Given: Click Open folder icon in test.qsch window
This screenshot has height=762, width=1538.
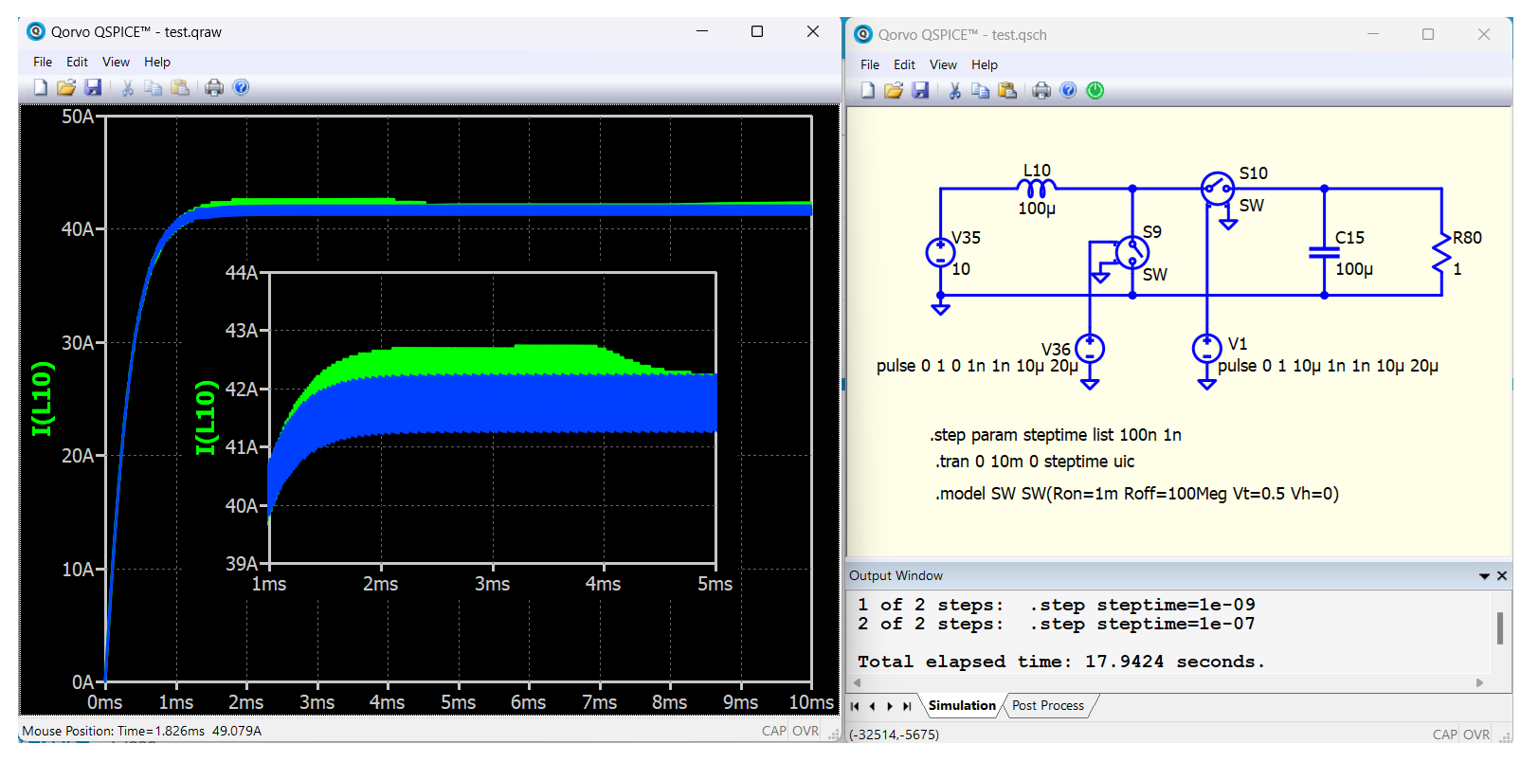Looking at the screenshot, I should (x=894, y=90).
